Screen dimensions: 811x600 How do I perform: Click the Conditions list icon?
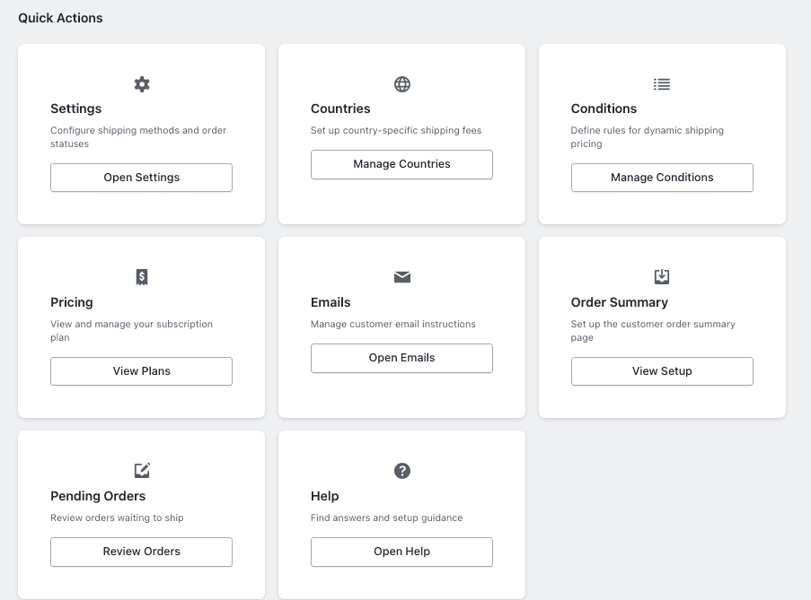point(662,84)
